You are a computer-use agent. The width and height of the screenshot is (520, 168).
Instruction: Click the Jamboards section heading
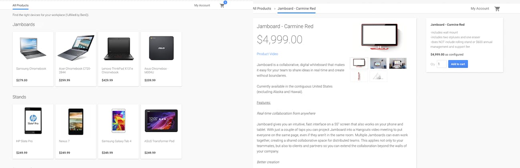24,24
